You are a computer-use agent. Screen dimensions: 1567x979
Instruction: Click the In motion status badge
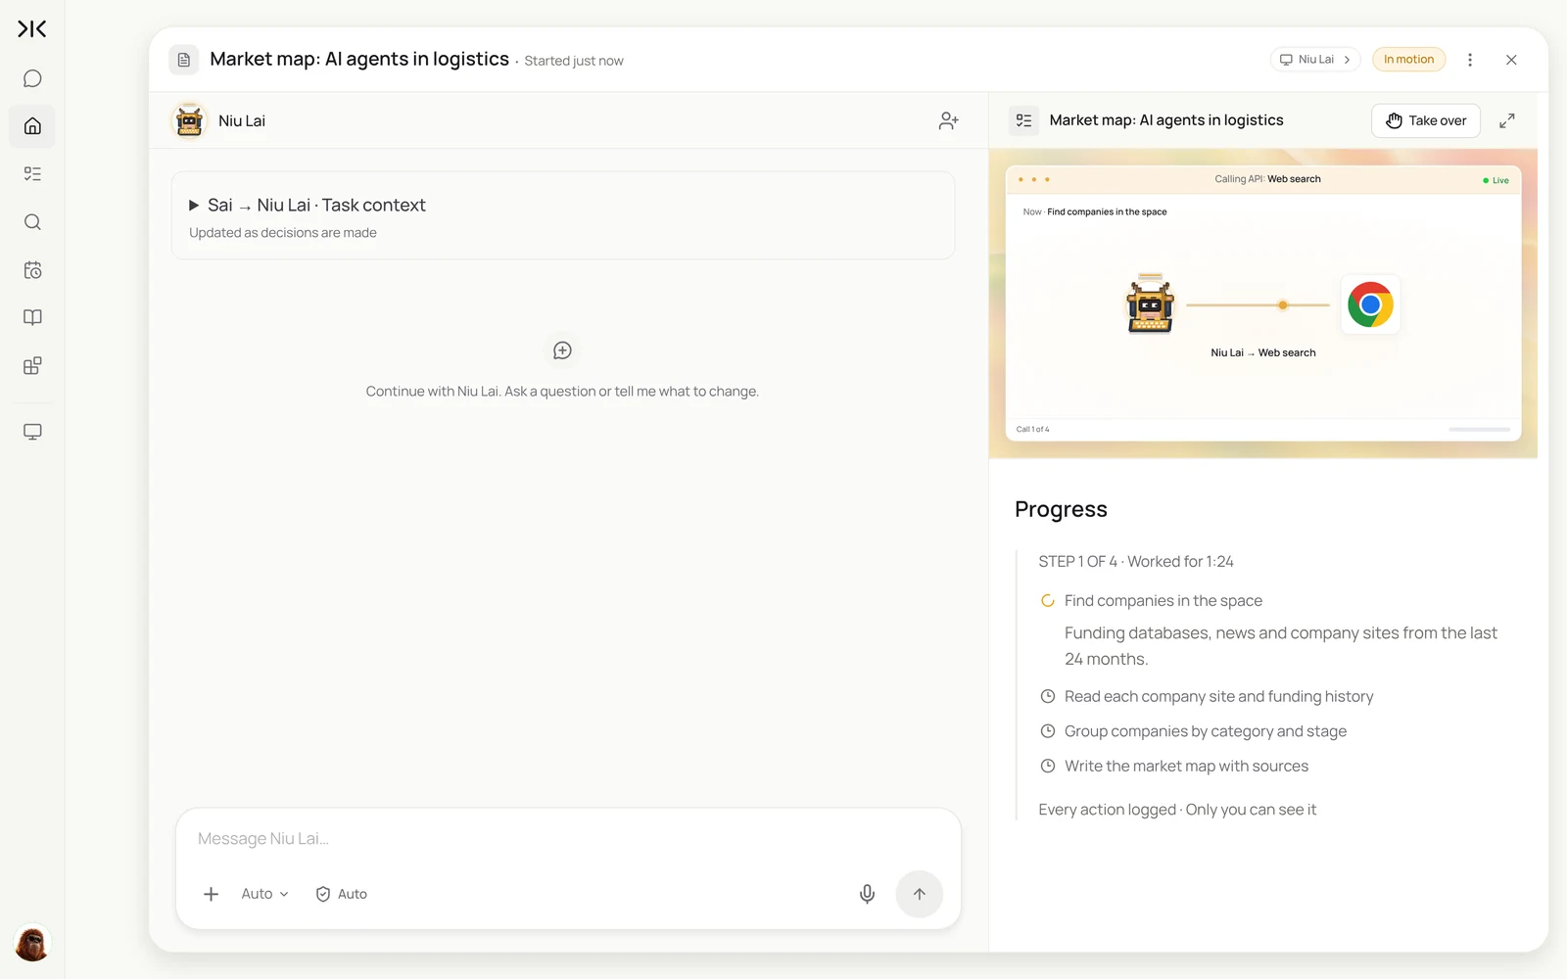tap(1408, 60)
